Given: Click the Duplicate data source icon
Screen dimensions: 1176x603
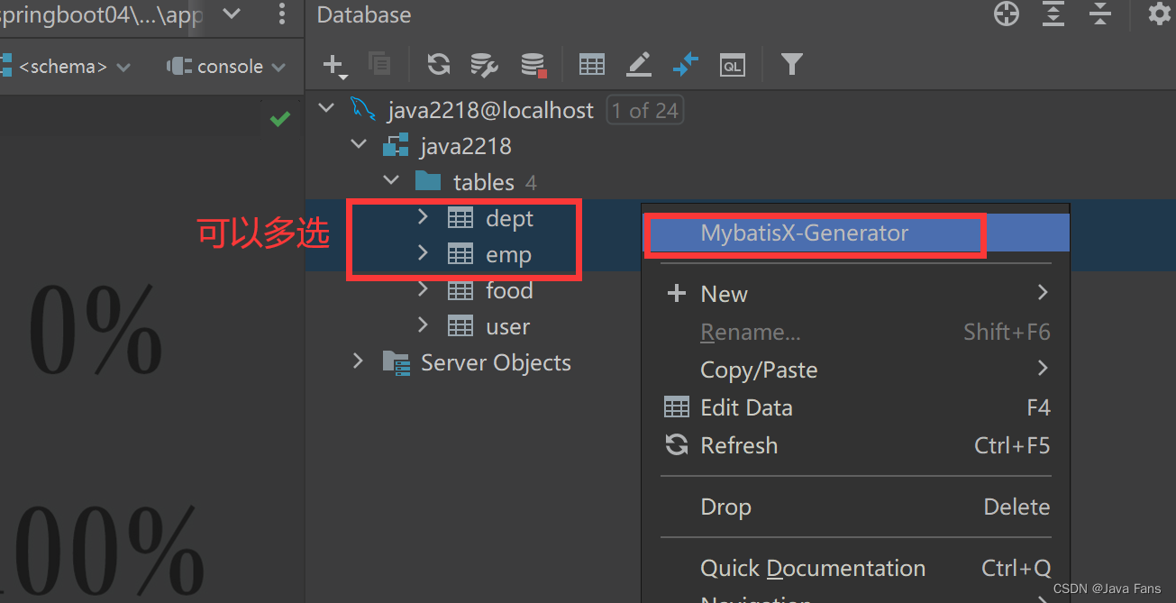Looking at the screenshot, I should pyautogui.click(x=379, y=64).
